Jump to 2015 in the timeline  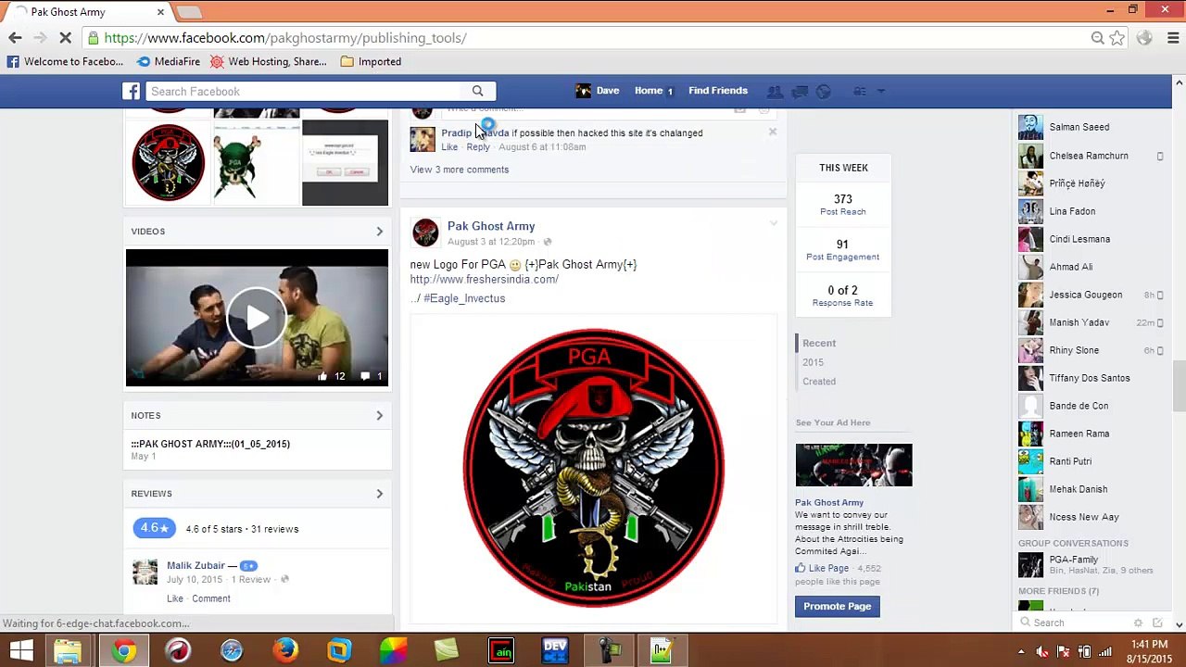(x=813, y=362)
